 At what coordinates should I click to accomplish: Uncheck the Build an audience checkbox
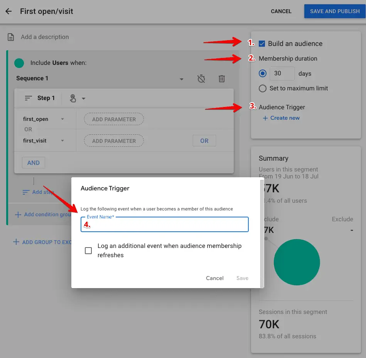tap(262, 44)
